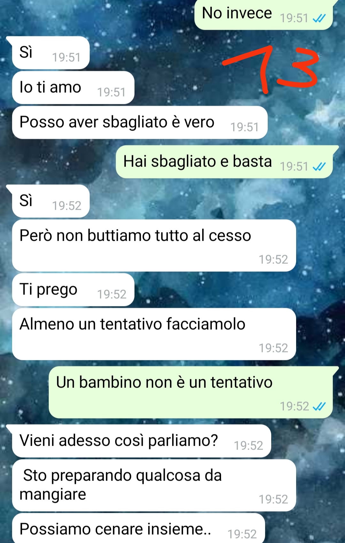The height and width of the screenshot is (543, 345).
Task: Tap the 'No invece' sent message
Action: tap(264, 14)
